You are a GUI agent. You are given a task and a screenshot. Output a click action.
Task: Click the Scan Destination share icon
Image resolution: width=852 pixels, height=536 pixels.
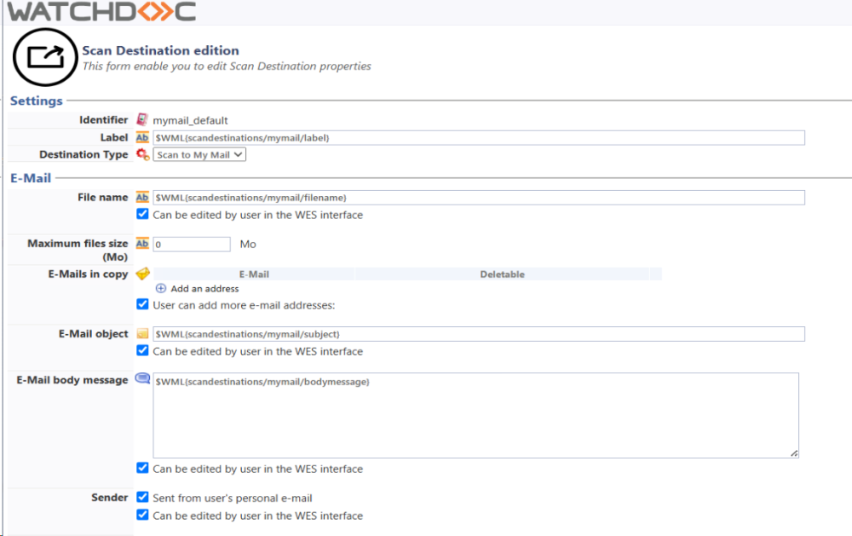(45, 57)
